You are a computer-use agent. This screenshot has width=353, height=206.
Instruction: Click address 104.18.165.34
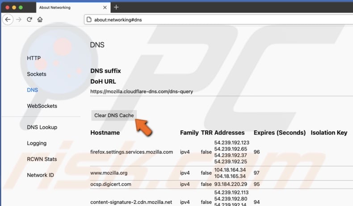[230, 176]
